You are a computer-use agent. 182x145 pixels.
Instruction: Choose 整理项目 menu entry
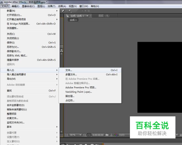pos(30,114)
